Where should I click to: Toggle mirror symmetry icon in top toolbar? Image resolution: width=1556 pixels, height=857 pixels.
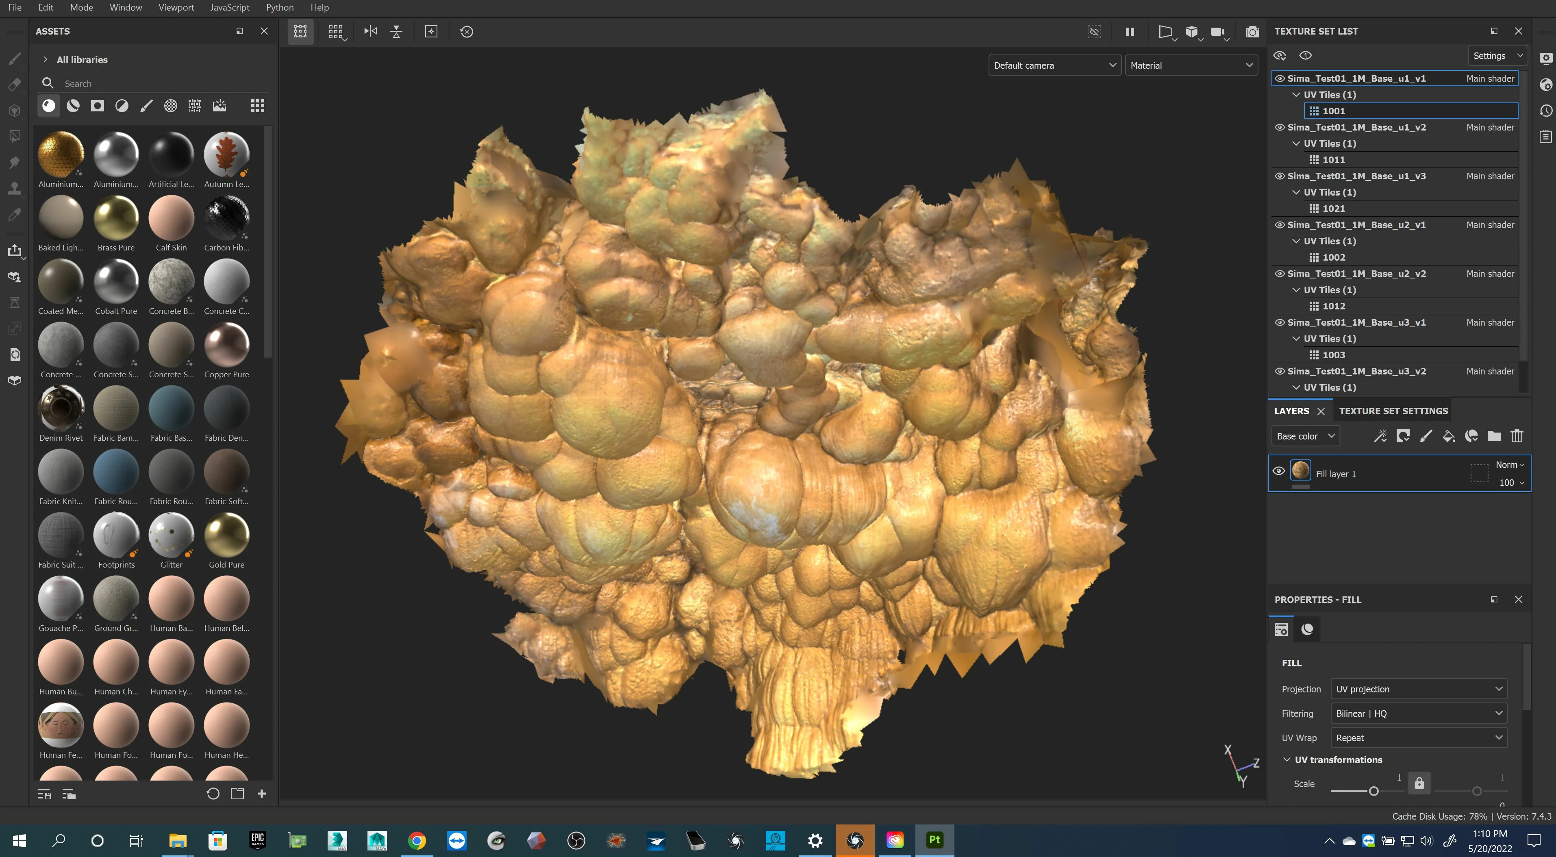[x=370, y=31]
